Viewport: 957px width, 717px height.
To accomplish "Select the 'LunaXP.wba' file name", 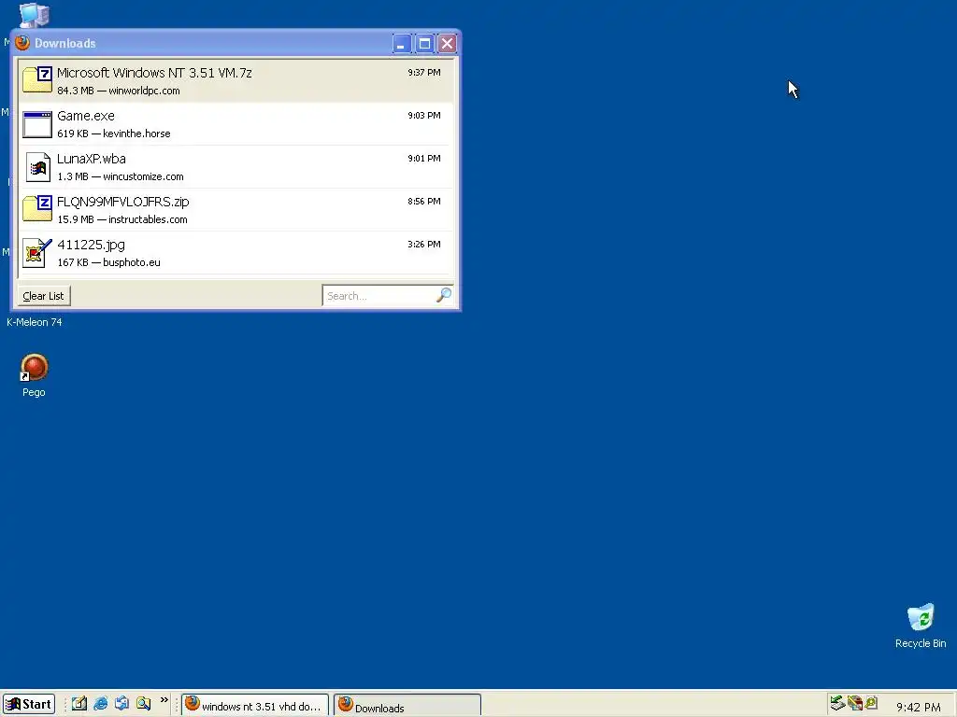I will click(x=92, y=159).
